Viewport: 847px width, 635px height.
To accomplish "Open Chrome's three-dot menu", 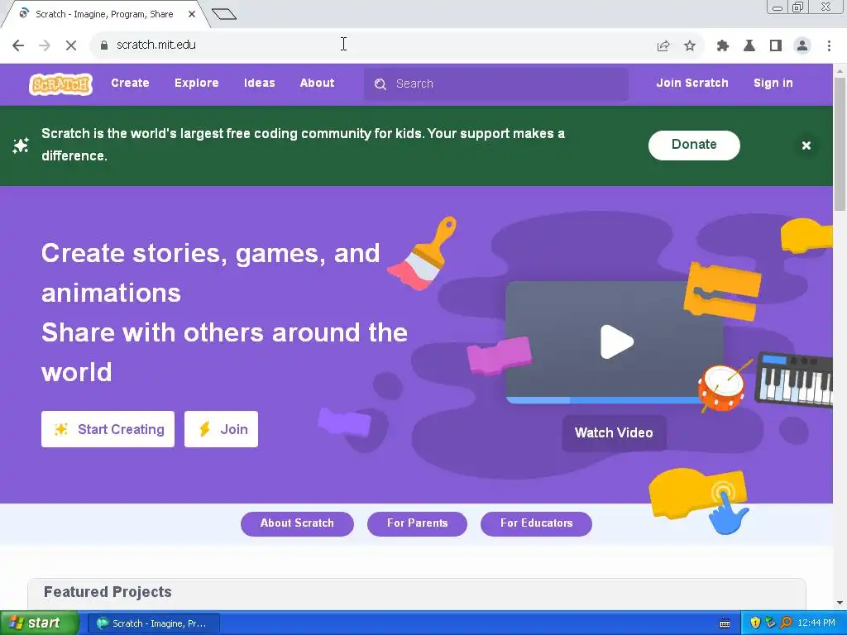I will coord(829,46).
